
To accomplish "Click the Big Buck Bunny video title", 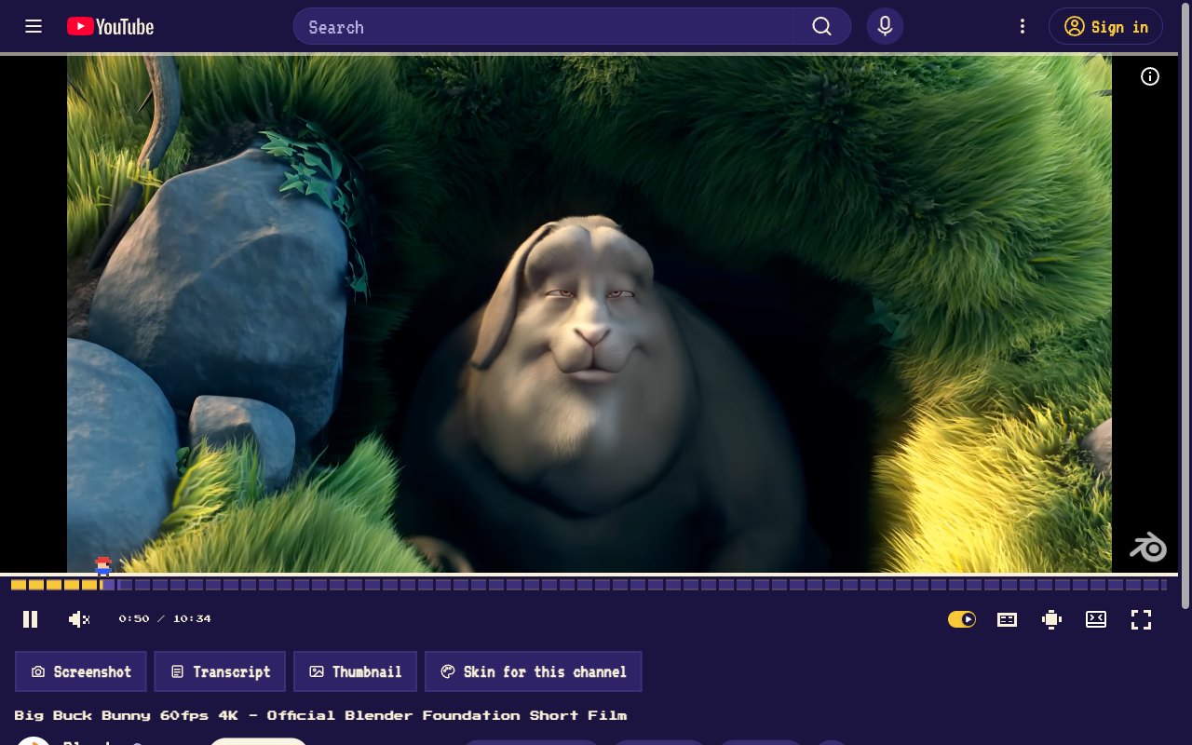I will [320, 715].
